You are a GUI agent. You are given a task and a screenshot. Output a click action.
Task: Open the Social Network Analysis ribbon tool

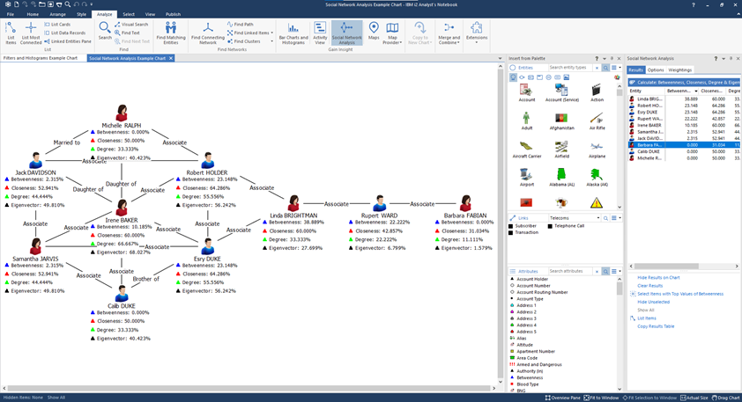[346, 33]
